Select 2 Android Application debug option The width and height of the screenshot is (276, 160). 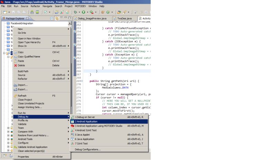[x=109, y=121]
